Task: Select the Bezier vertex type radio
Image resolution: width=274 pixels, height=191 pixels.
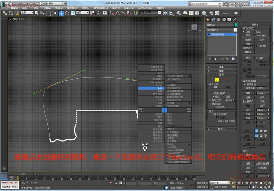Action: tap(254, 32)
